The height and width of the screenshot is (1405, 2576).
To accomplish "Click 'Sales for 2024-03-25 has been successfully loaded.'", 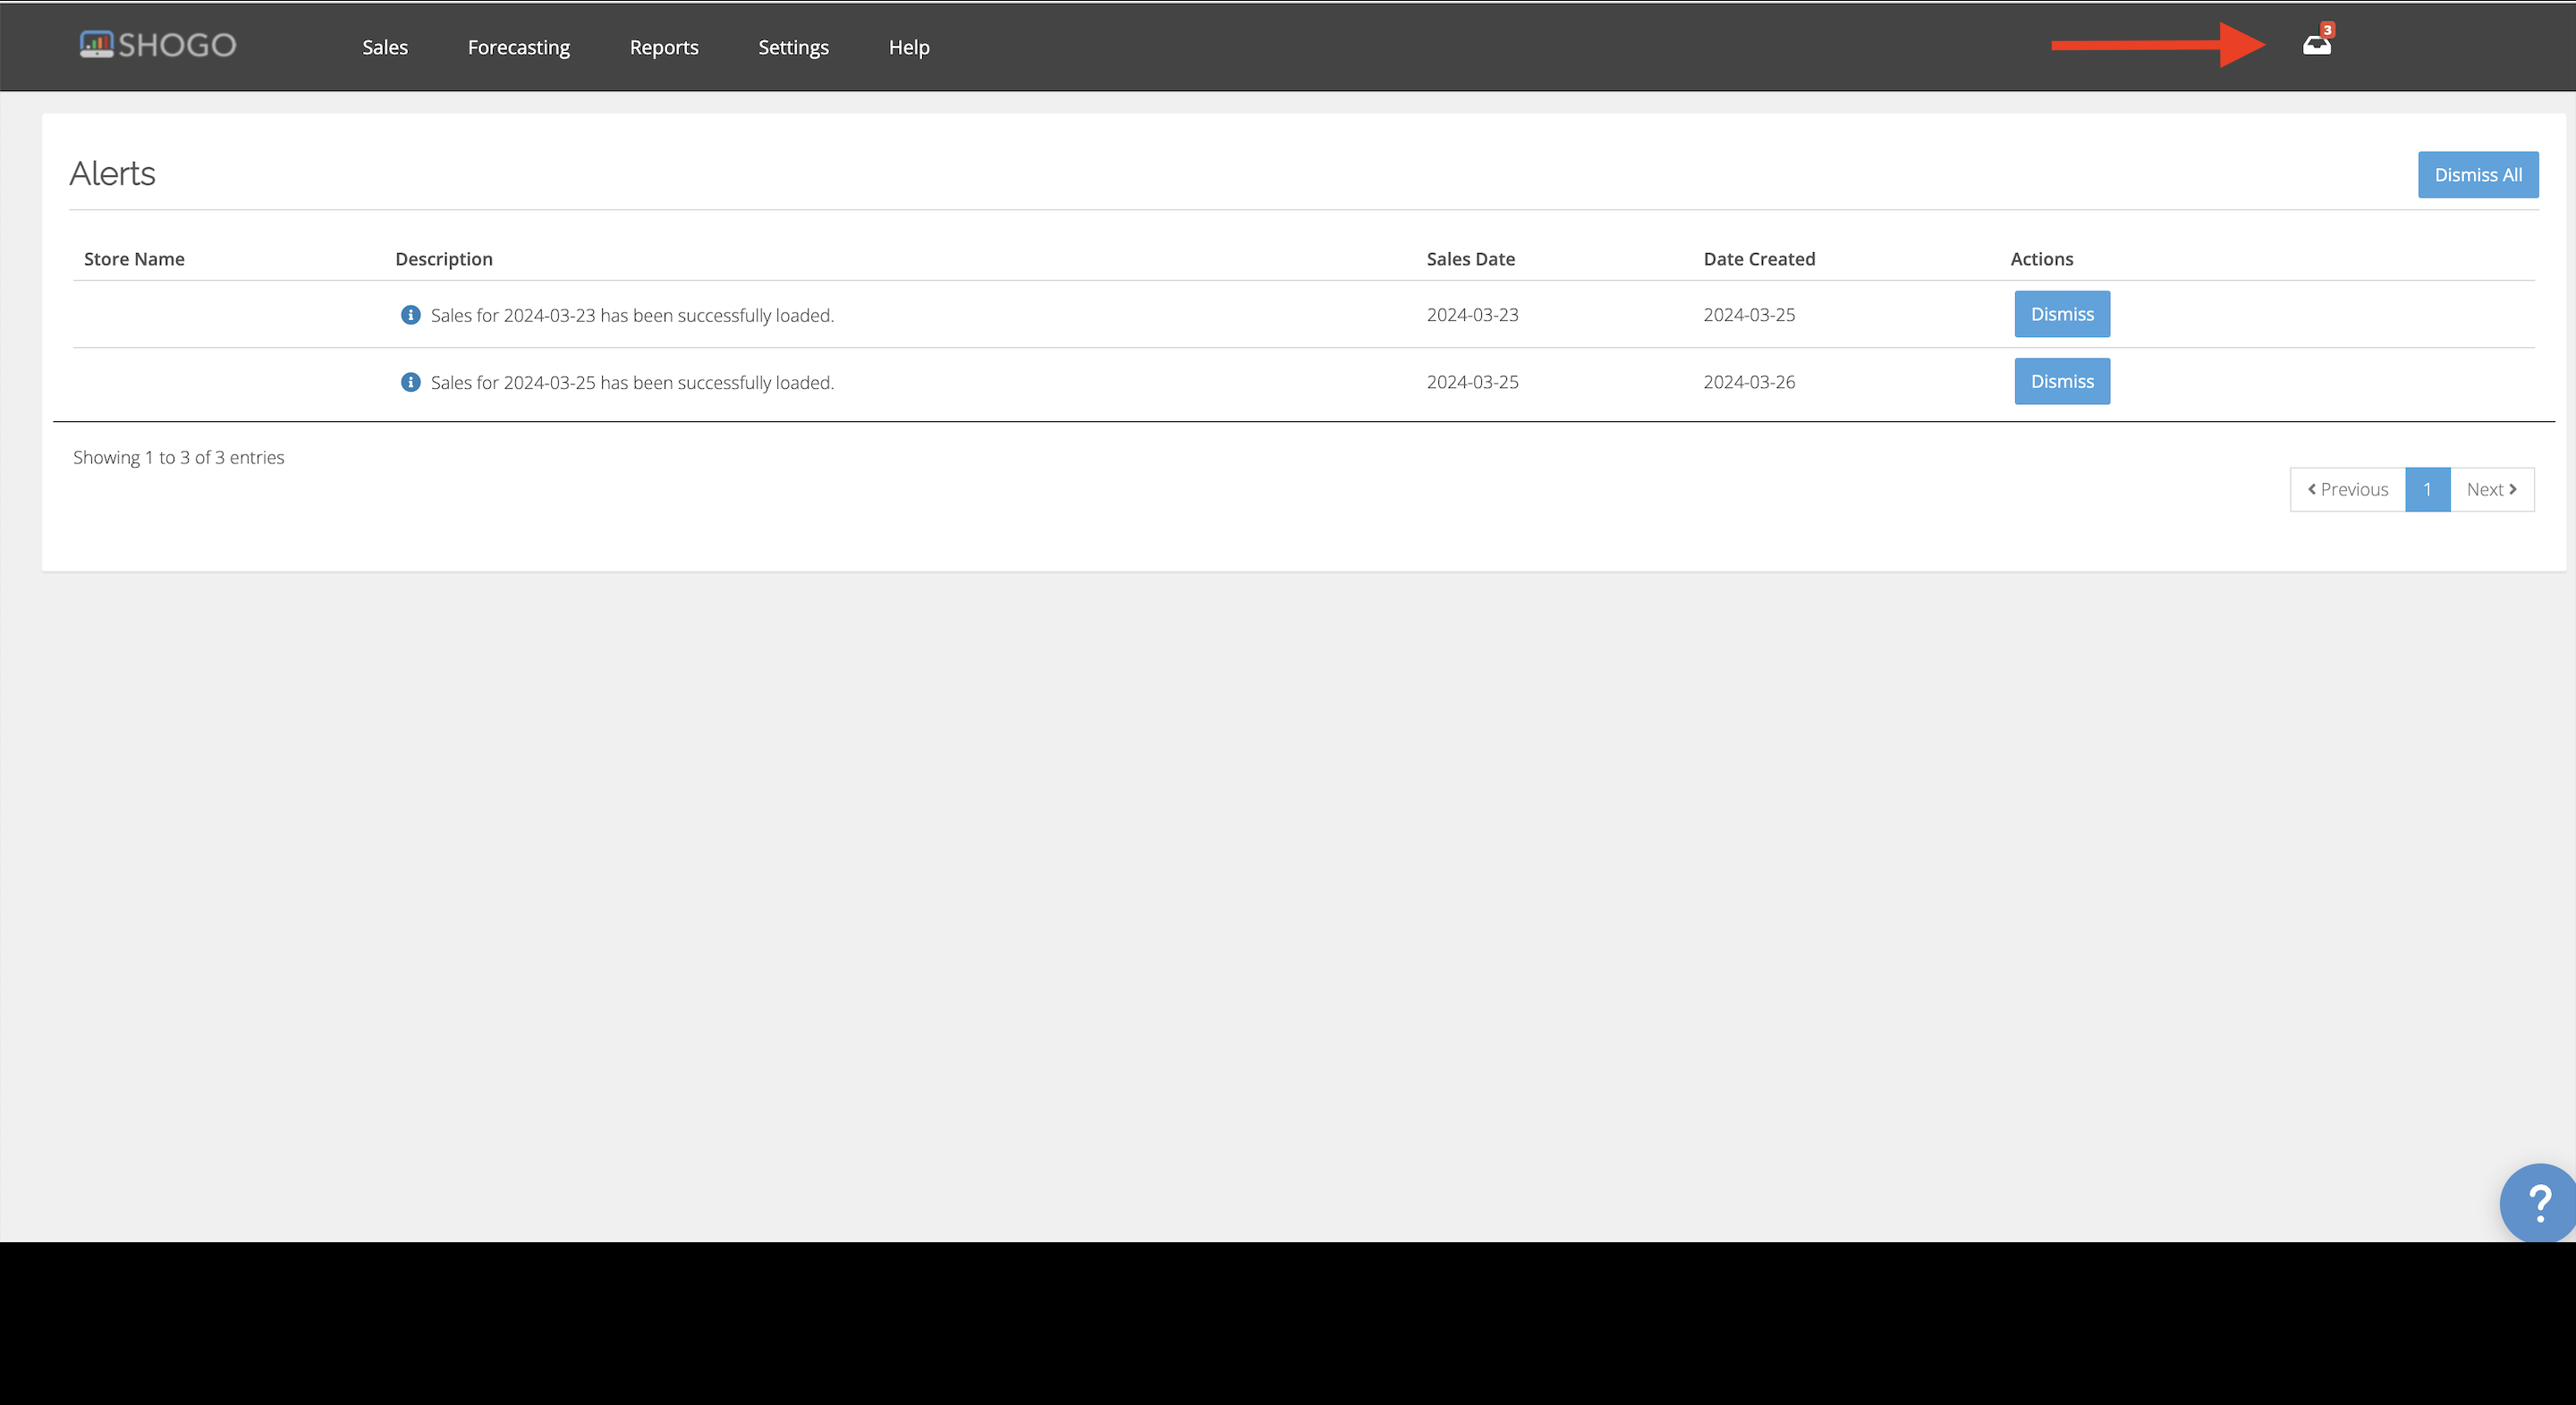I will coord(632,382).
